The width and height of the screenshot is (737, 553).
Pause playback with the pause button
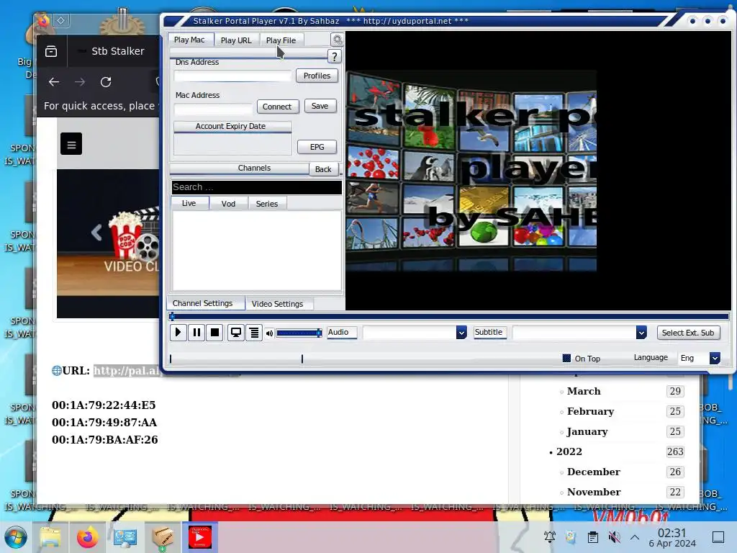coord(196,333)
